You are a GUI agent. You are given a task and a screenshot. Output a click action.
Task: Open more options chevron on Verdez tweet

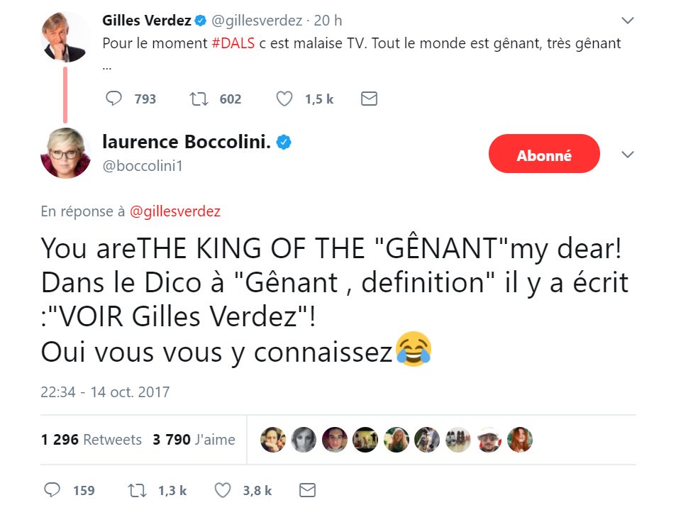tap(628, 20)
